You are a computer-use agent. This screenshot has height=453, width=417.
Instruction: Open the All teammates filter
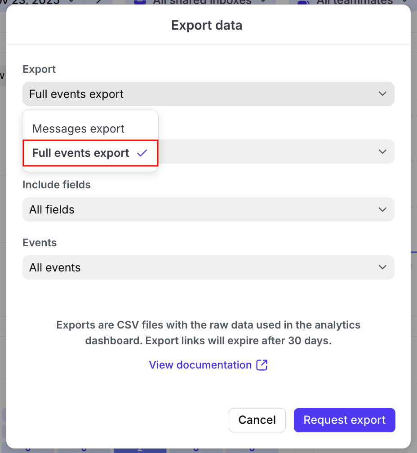pos(355,2)
